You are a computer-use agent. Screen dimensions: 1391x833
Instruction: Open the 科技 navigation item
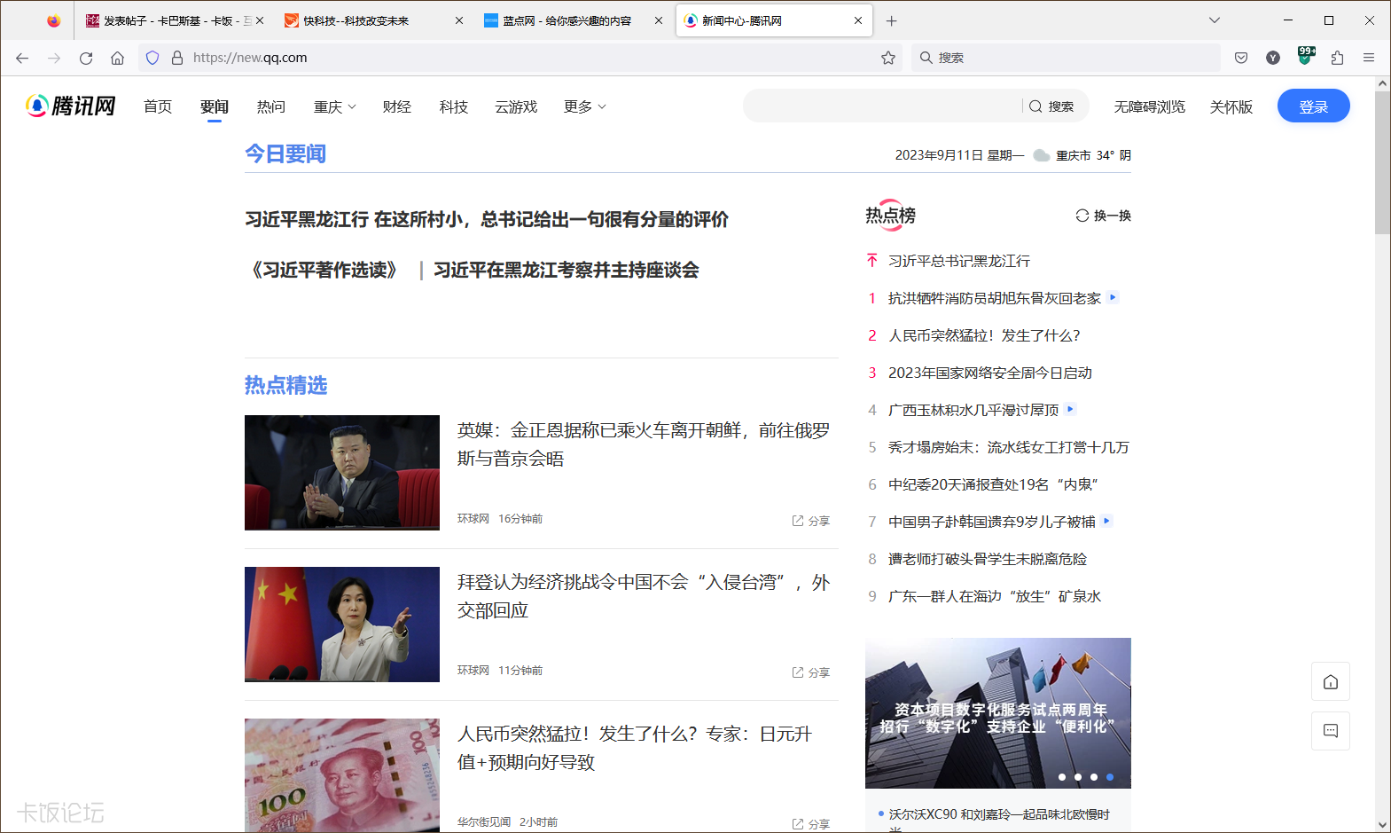(454, 106)
